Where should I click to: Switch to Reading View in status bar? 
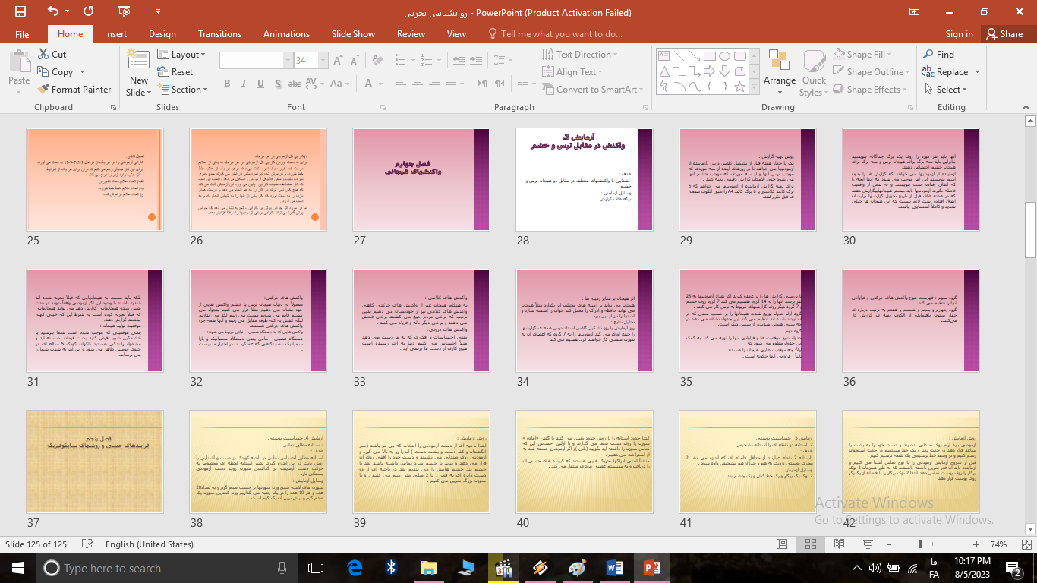tap(838, 544)
